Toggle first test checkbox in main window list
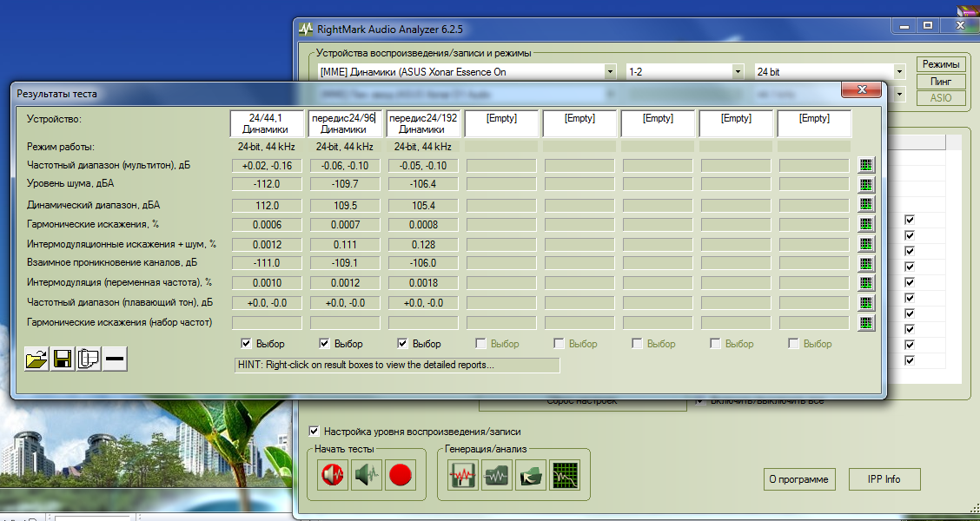Viewport: 980px width, 521px height. [910, 220]
